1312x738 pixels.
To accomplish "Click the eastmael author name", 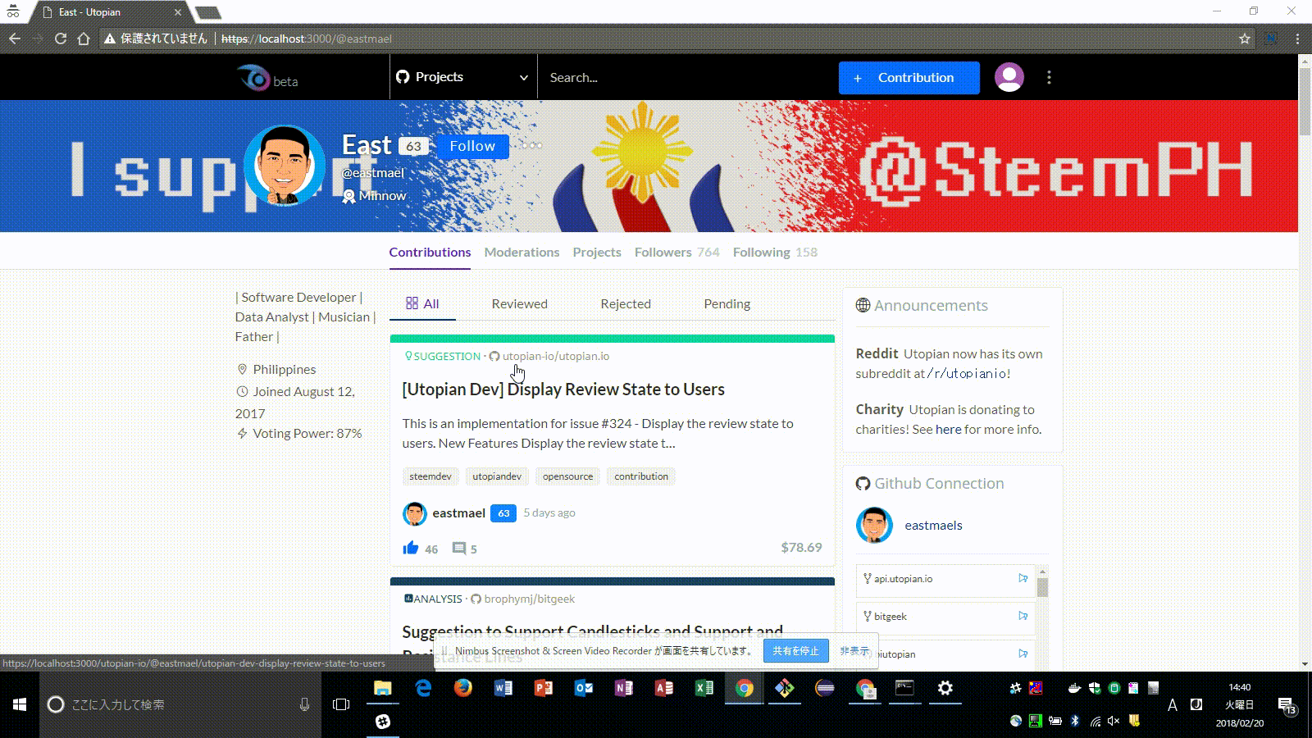I will [x=458, y=513].
